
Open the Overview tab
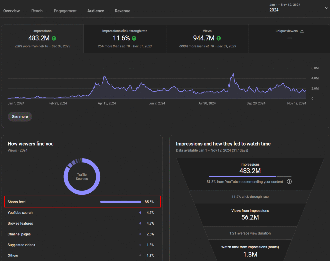coord(12,11)
